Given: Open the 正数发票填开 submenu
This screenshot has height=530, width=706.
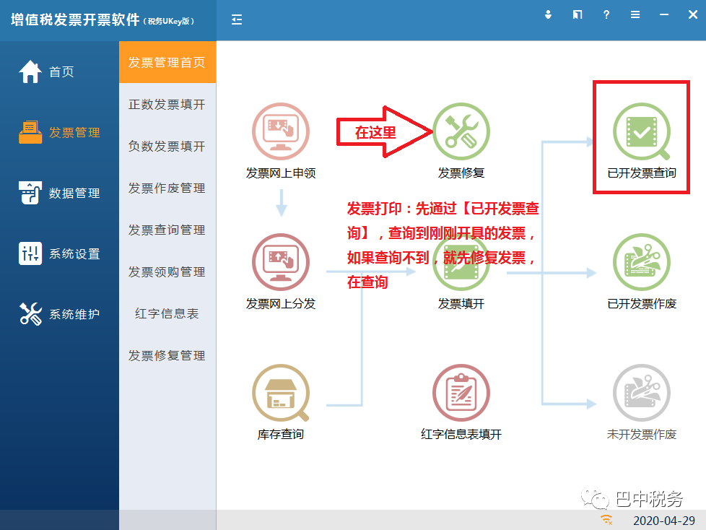Looking at the screenshot, I should pos(167,104).
